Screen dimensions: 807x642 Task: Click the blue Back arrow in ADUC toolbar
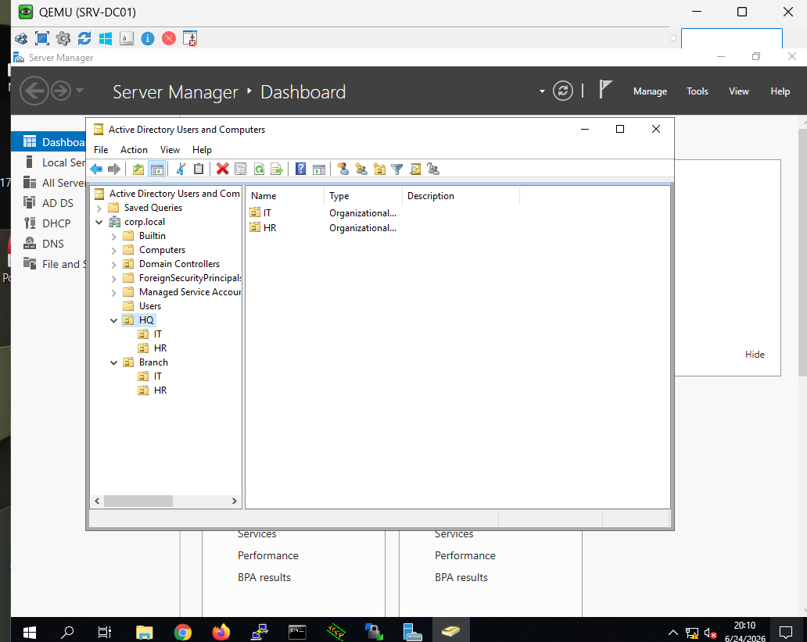tap(96, 169)
